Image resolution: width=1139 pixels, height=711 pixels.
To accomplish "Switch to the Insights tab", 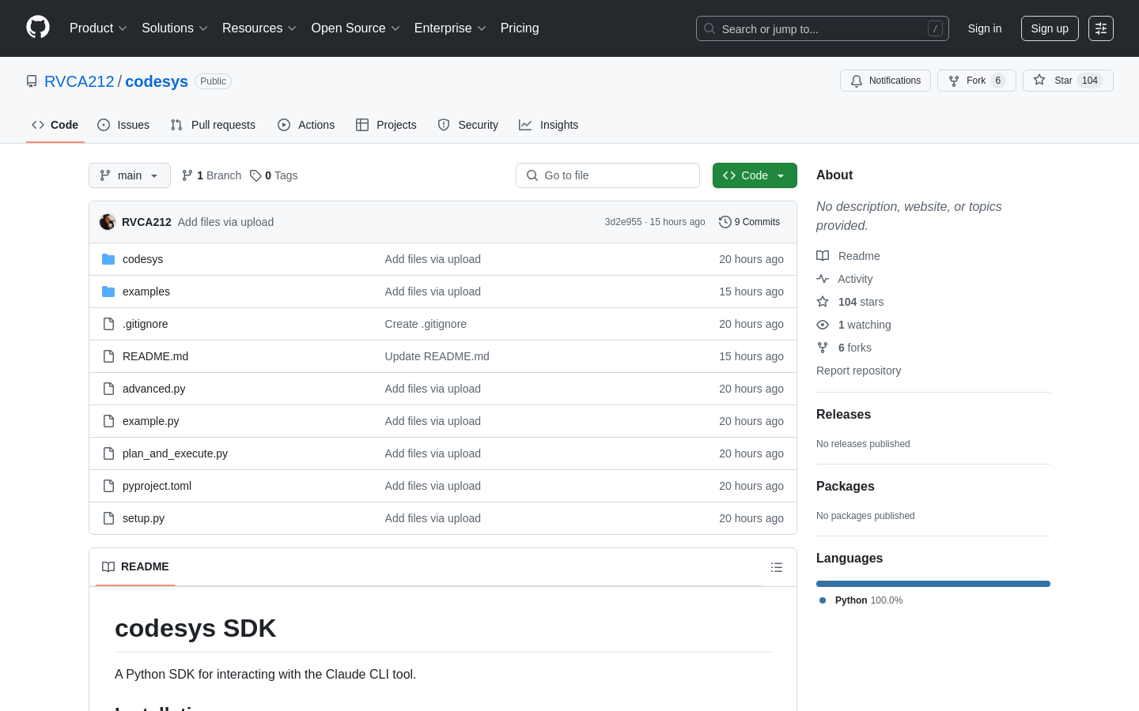I will [549, 125].
